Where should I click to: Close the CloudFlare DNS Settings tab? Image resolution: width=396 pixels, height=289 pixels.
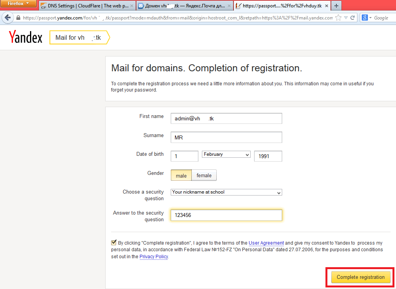tap(132, 6)
